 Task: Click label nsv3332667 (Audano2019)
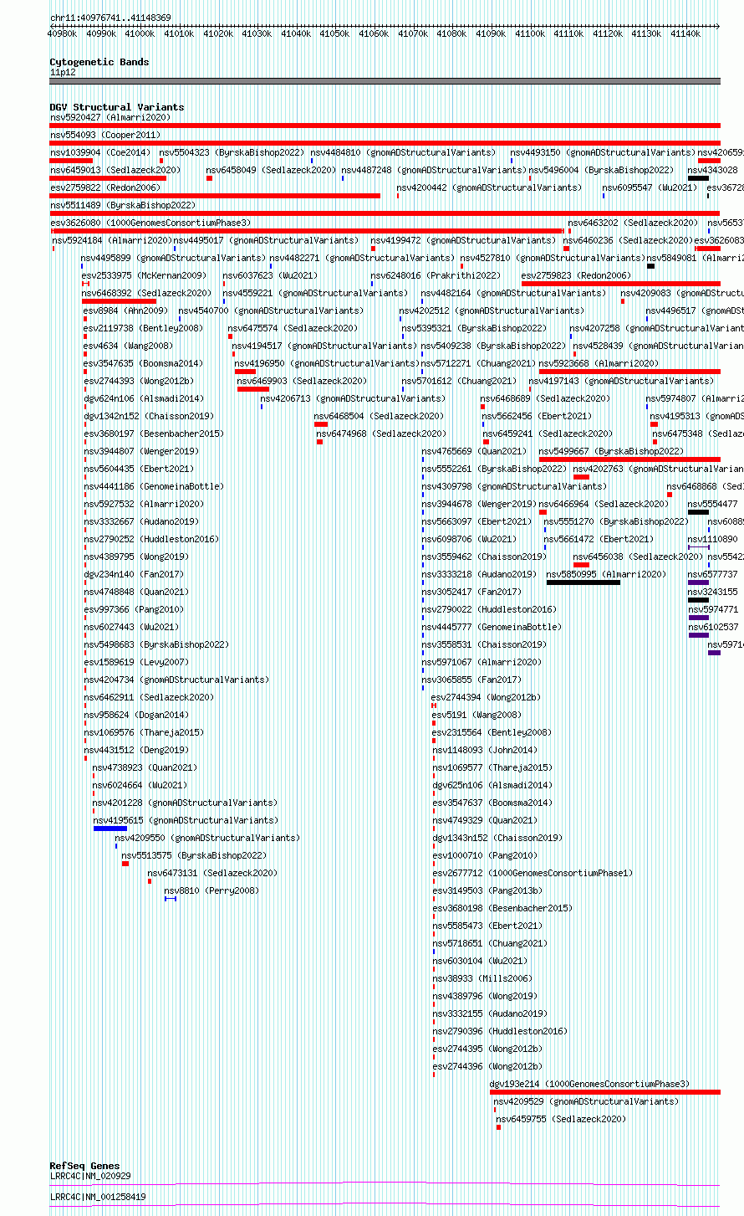tap(140, 521)
